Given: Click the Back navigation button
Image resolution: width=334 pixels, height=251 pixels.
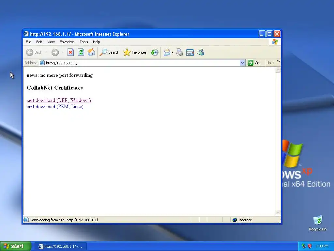Looking at the screenshot, I should [34, 52].
